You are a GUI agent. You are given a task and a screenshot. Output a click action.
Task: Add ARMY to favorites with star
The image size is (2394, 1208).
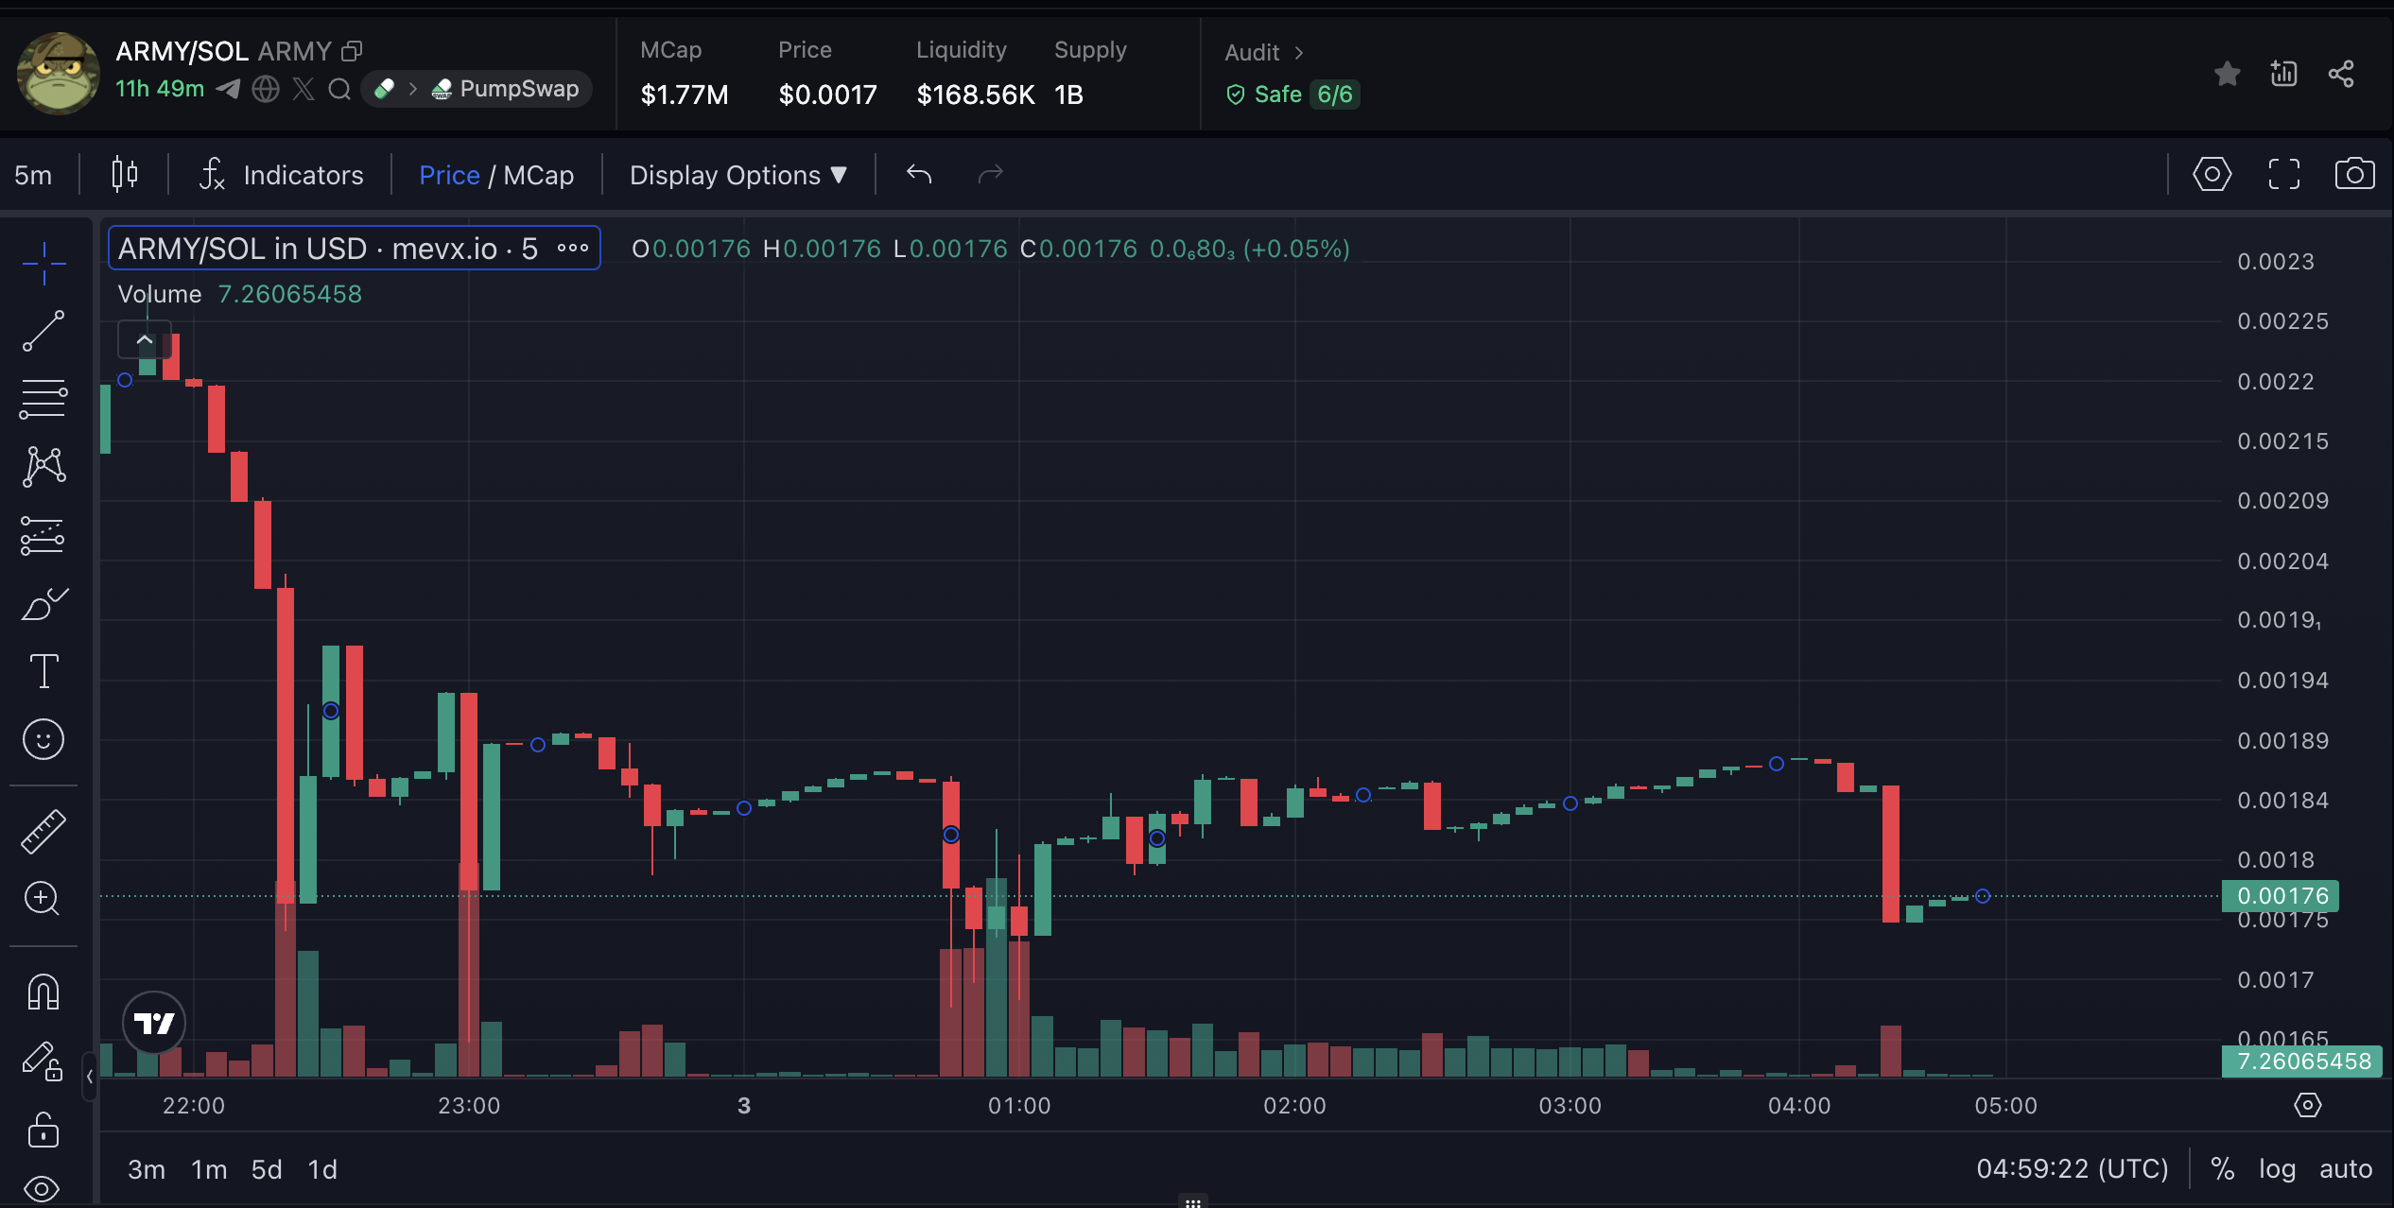(x=2228, y=74)
